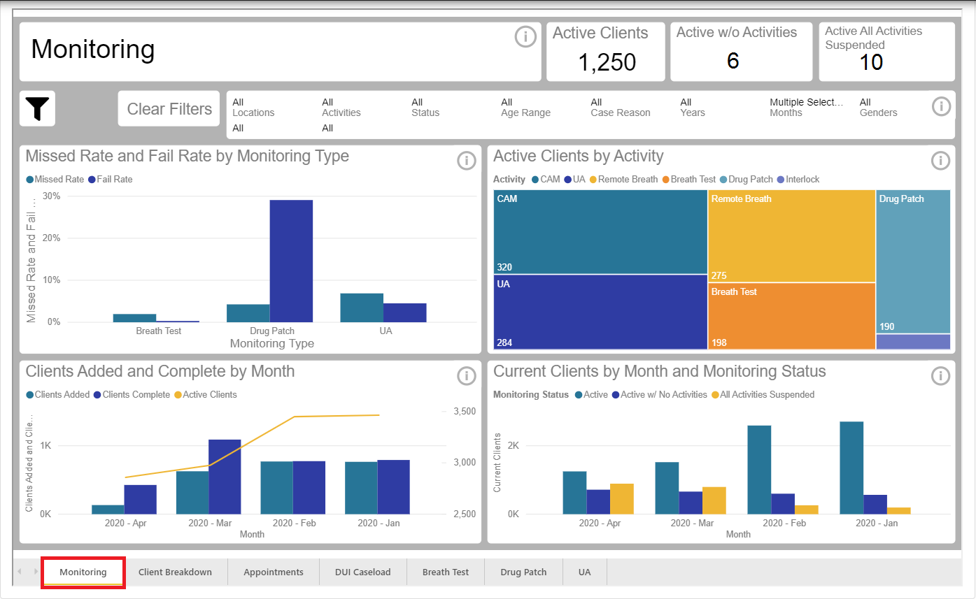Screen dimensions: 976x599
Task: Open the Months multiple selection filter
Action: tap(806, 107)
